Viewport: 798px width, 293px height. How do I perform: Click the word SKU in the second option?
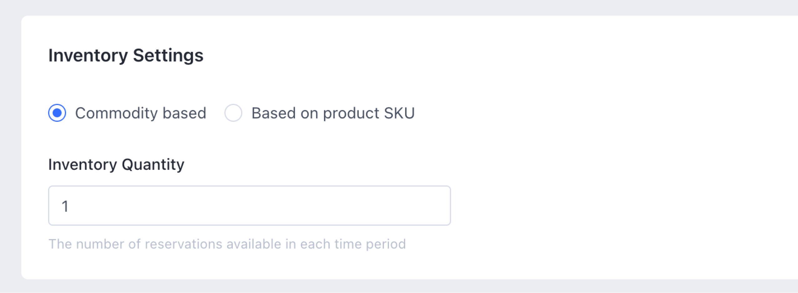tap(399, 113)
